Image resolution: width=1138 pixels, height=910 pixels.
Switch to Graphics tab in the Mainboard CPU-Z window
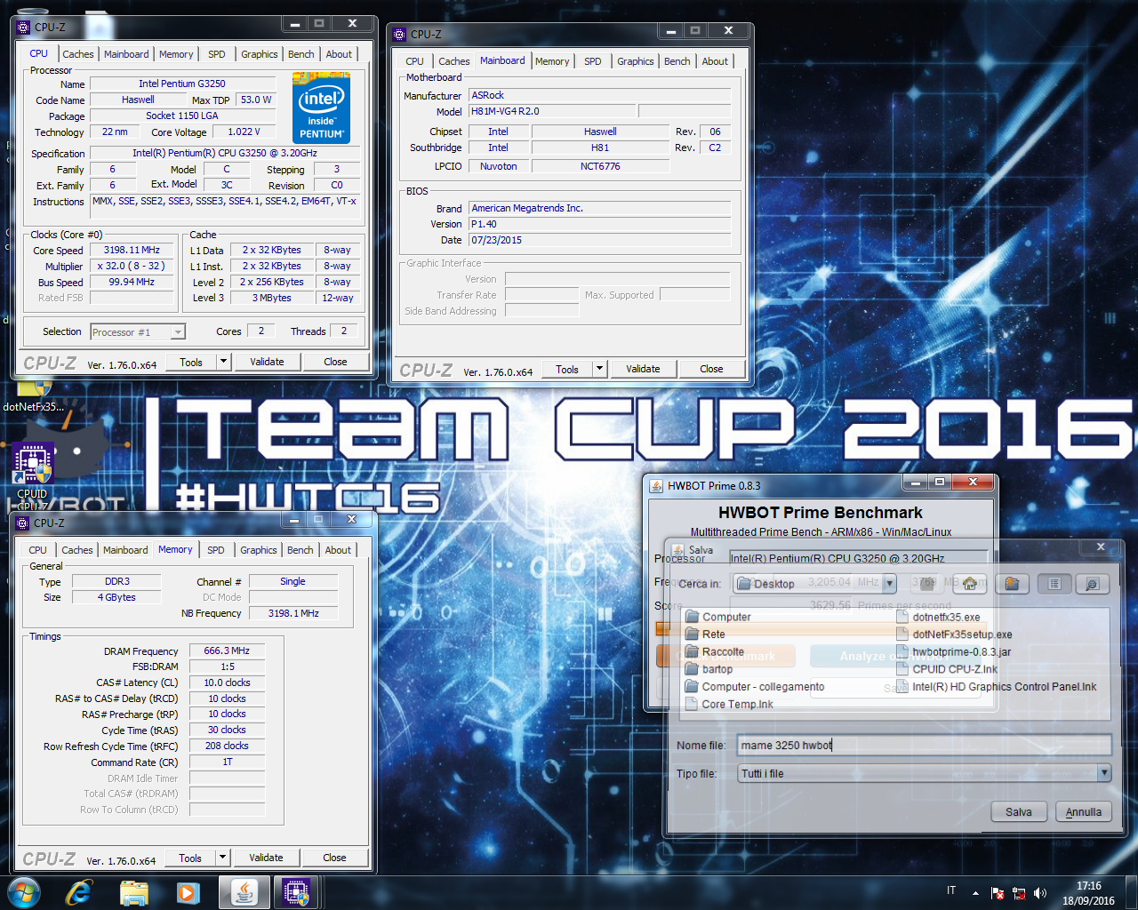click(x=636, y=61)
